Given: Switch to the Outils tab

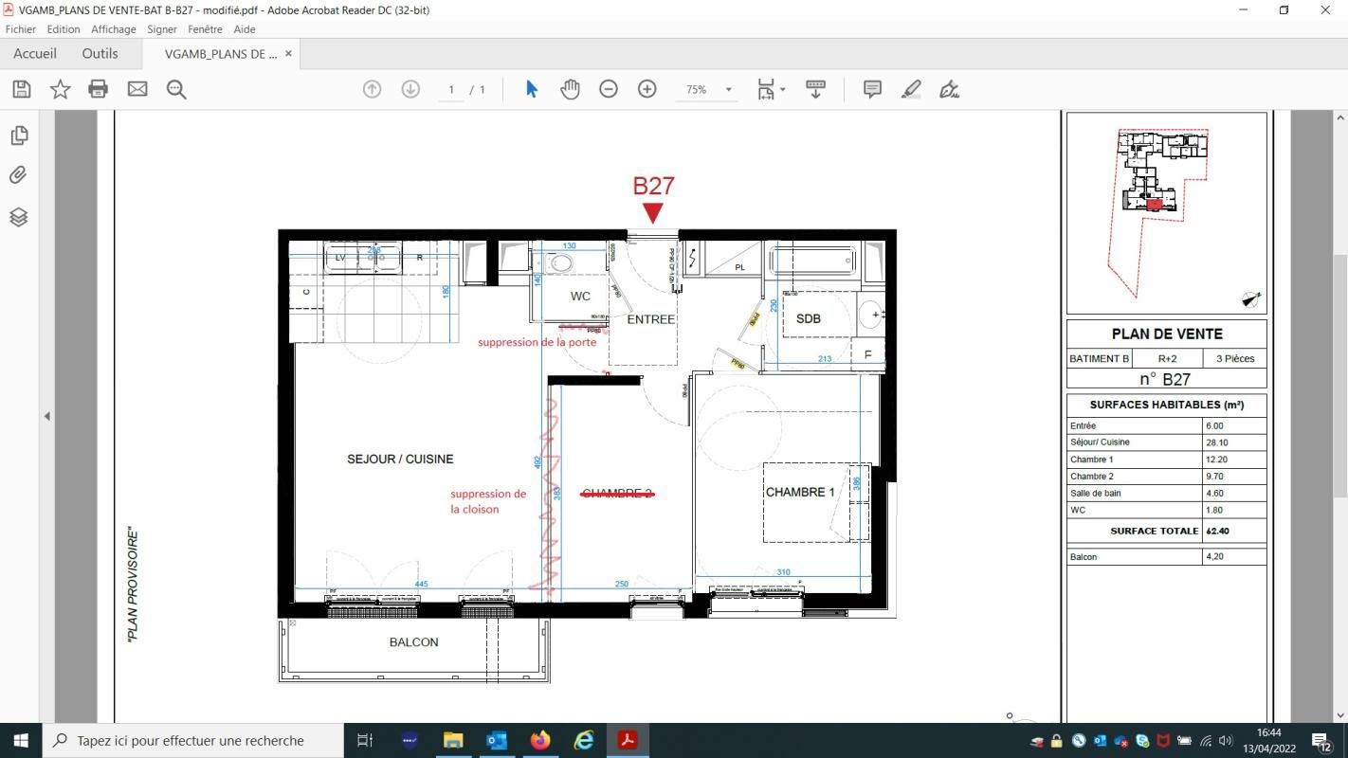Looking at the screenshot, I should [100, 54].
